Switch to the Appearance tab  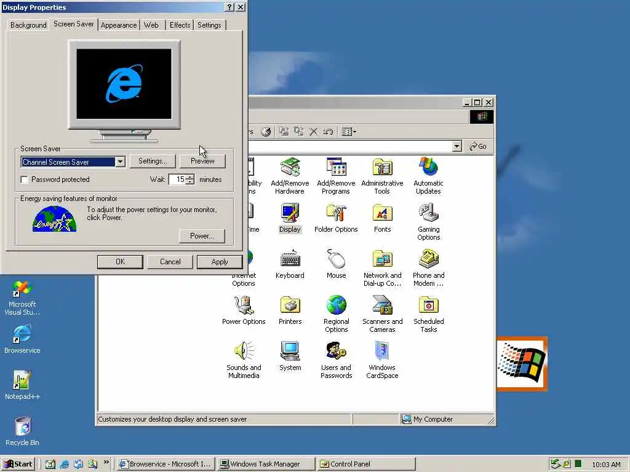(119, 25)
